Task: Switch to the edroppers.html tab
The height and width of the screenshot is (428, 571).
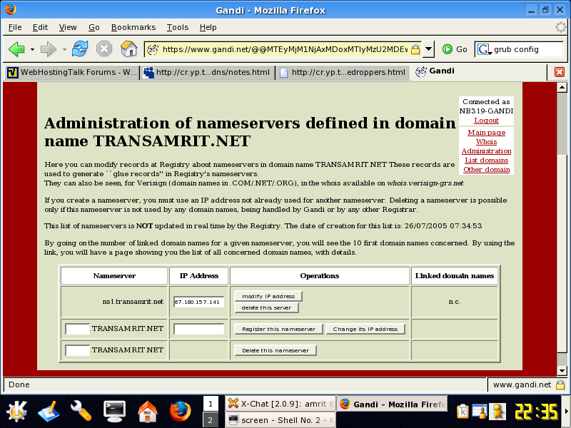Action: (343, 72)
